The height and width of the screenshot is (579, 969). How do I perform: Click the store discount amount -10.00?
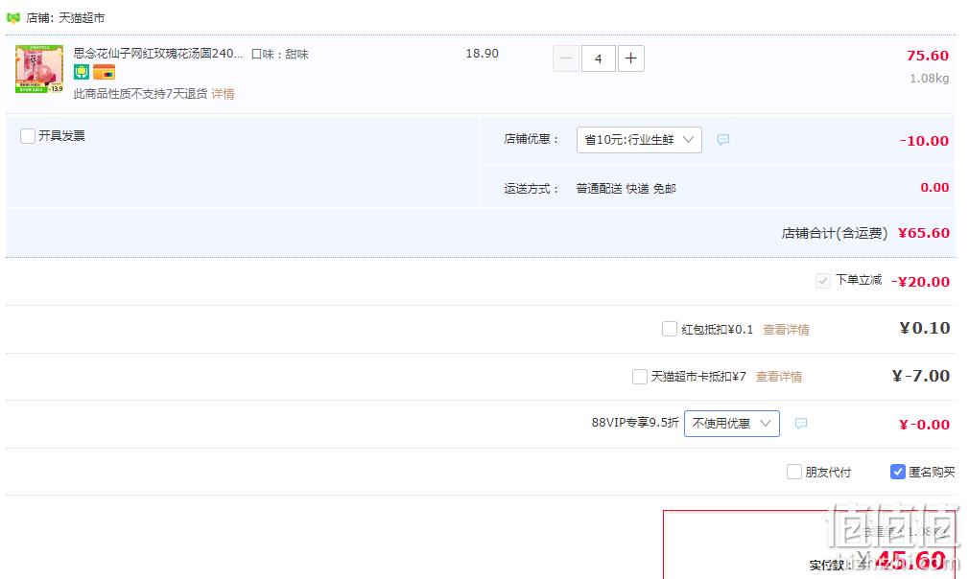[x=925, y=141]
